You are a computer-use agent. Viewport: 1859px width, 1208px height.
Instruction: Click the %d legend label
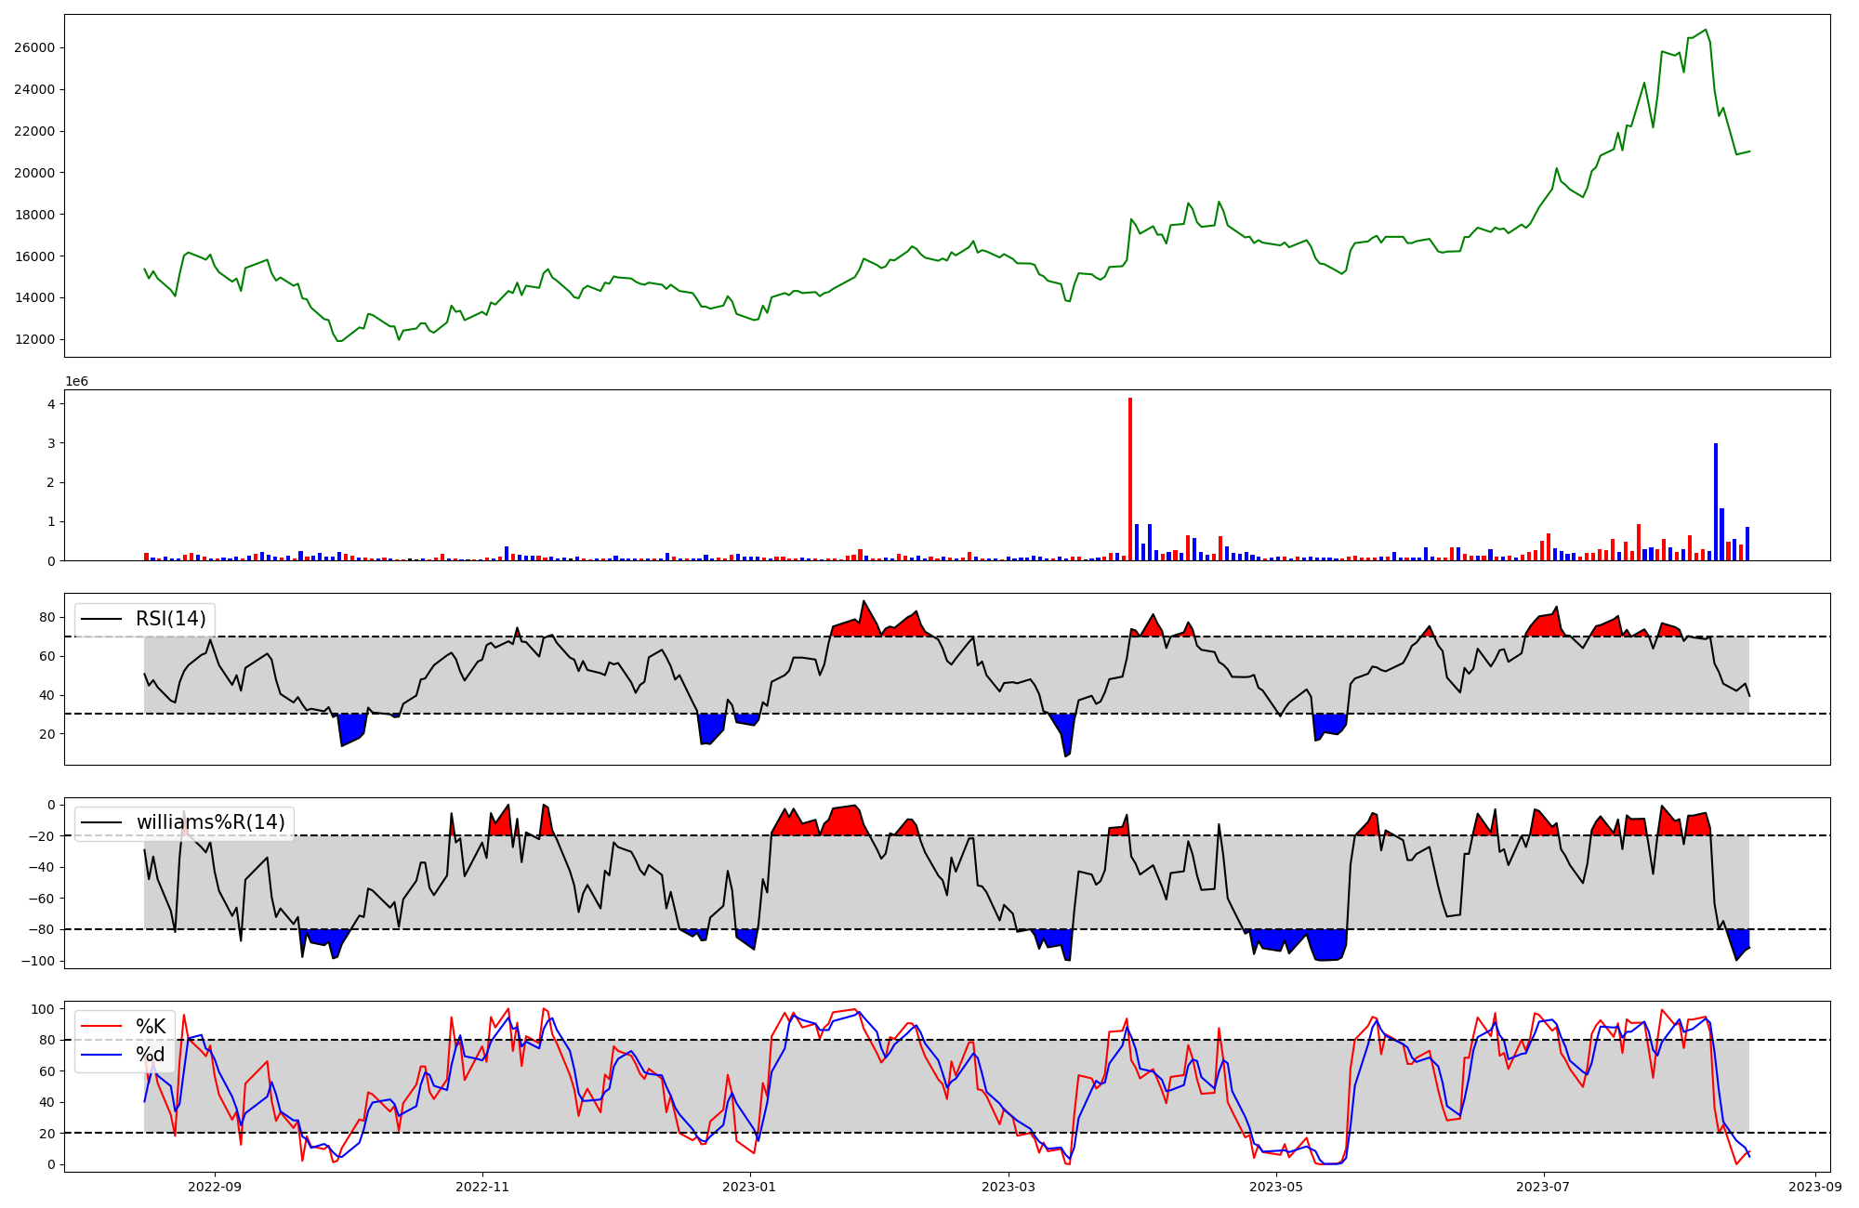pyautogui.click(x=150, y=1055)
